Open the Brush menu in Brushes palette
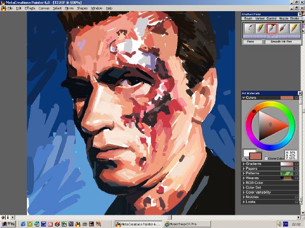Screen dimensions: 305x228 248,18
